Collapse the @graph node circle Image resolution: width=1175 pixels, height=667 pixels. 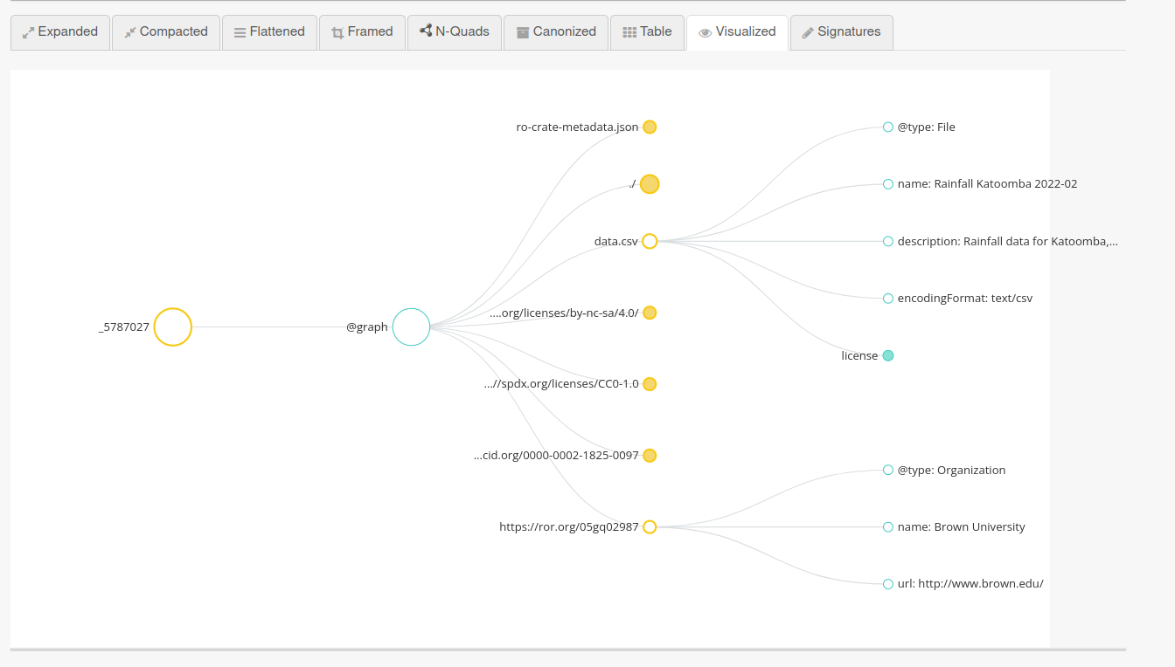[411, 327]
